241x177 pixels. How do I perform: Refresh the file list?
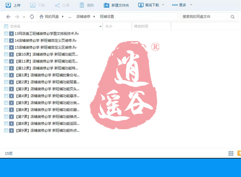(32, 17)
